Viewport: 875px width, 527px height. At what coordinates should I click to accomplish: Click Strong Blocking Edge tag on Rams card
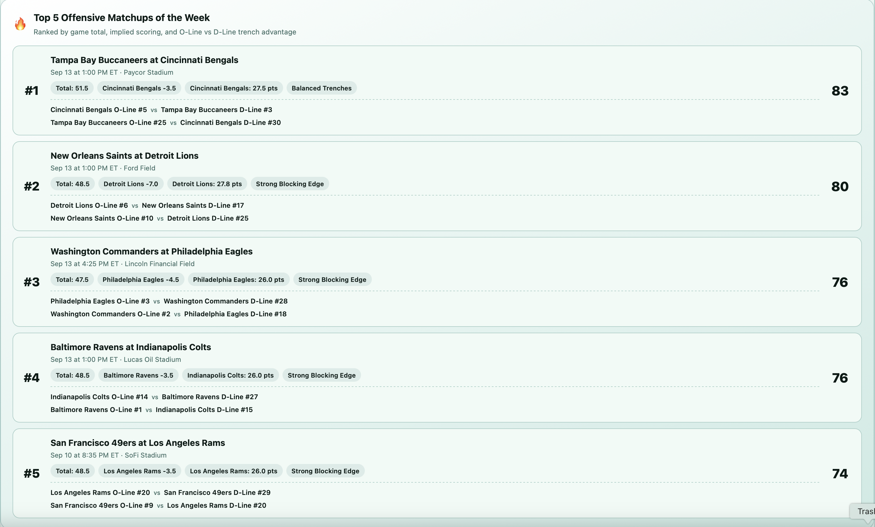(325, 471)
